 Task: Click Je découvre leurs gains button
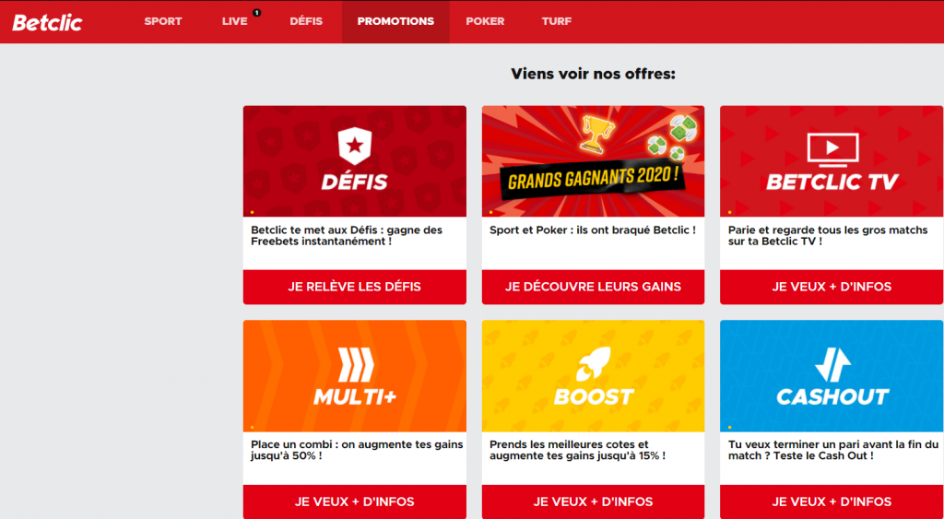[593, 288]
